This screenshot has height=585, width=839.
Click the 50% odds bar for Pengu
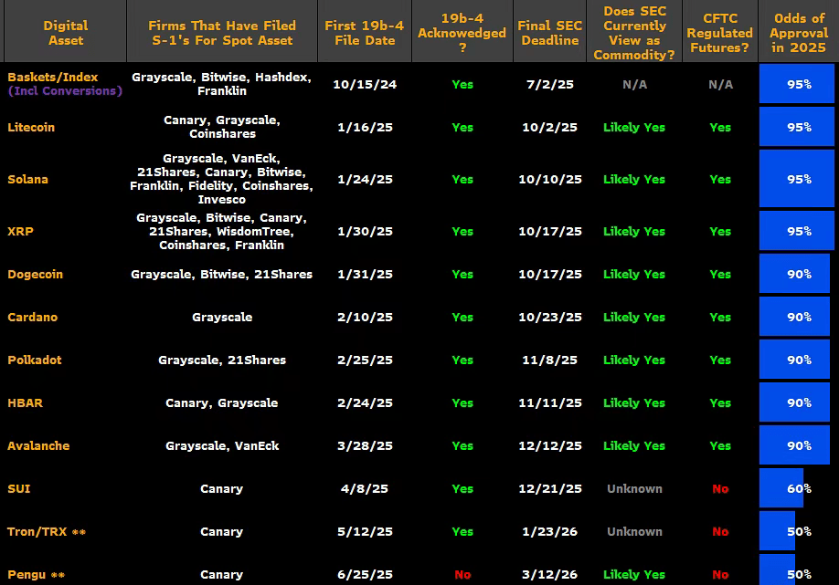pos(777,570)
